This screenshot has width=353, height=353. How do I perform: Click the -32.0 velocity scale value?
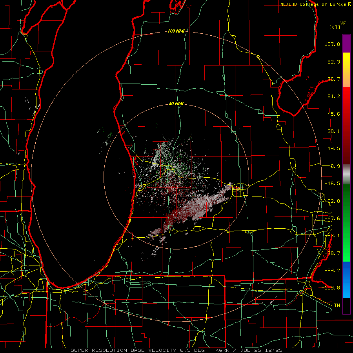[x=332, y=201]
